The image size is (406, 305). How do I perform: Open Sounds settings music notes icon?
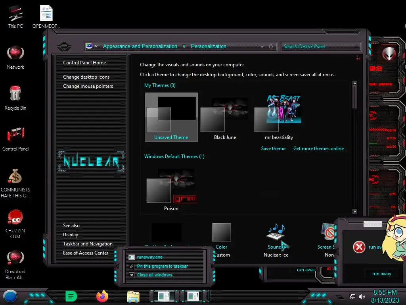click(x=276, y=232)
